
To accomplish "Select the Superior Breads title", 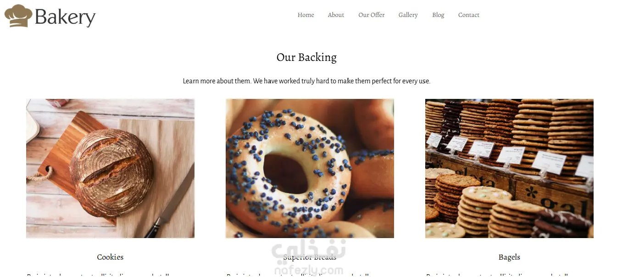I will [x=310, y=257].
